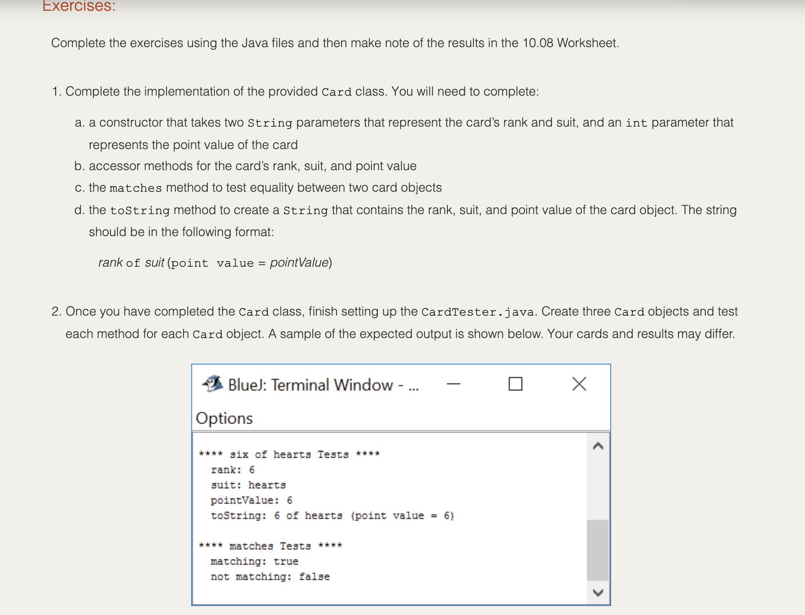Open the Options menu

click(x=225, y=418)
